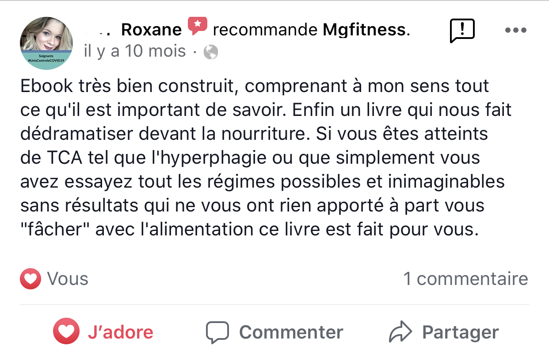This screenshot has width=549, height=354.
Task: Open the reactions list via 'Vous'
Action: (68, 279)
